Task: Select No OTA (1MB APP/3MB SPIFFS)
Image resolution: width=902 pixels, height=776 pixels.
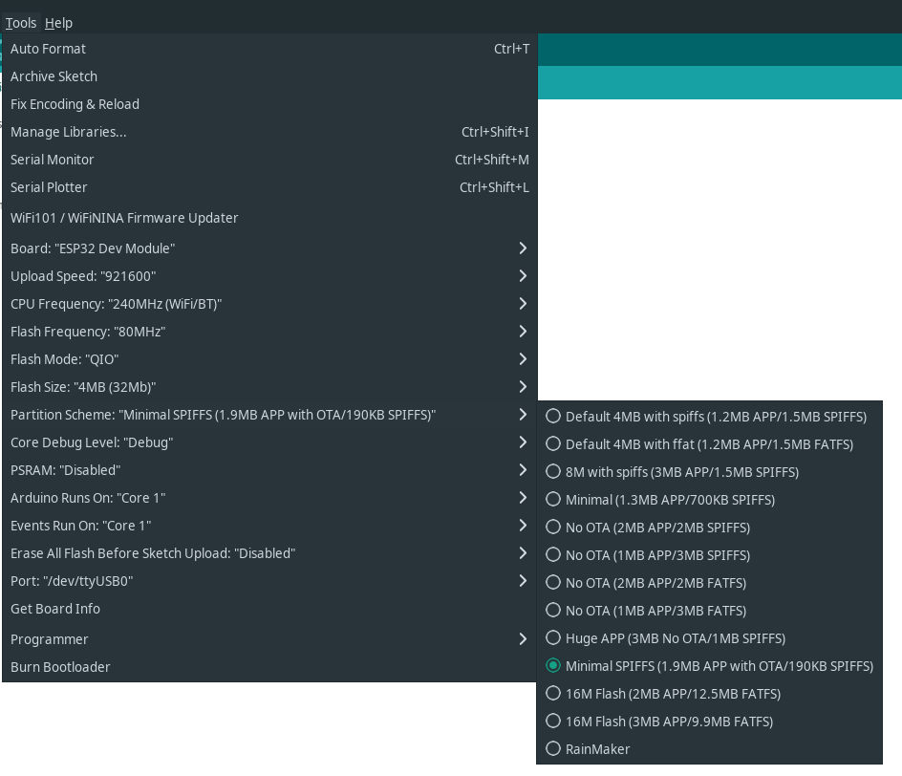Action: (709, 555)
